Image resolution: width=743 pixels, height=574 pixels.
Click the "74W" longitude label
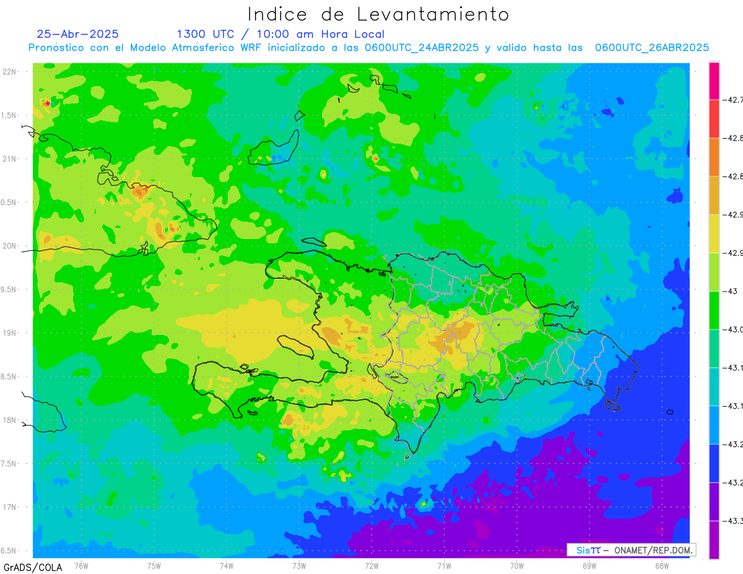[227, 565]
